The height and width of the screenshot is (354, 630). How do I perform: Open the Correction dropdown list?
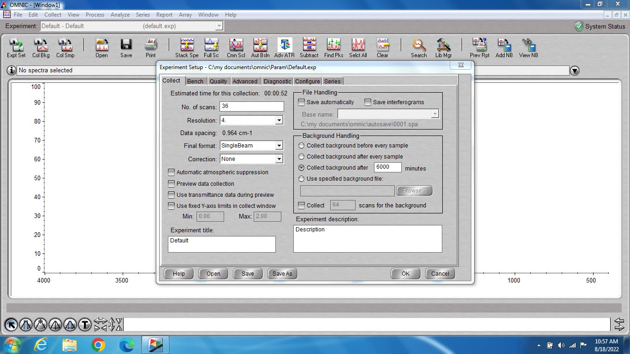[279, 159]
